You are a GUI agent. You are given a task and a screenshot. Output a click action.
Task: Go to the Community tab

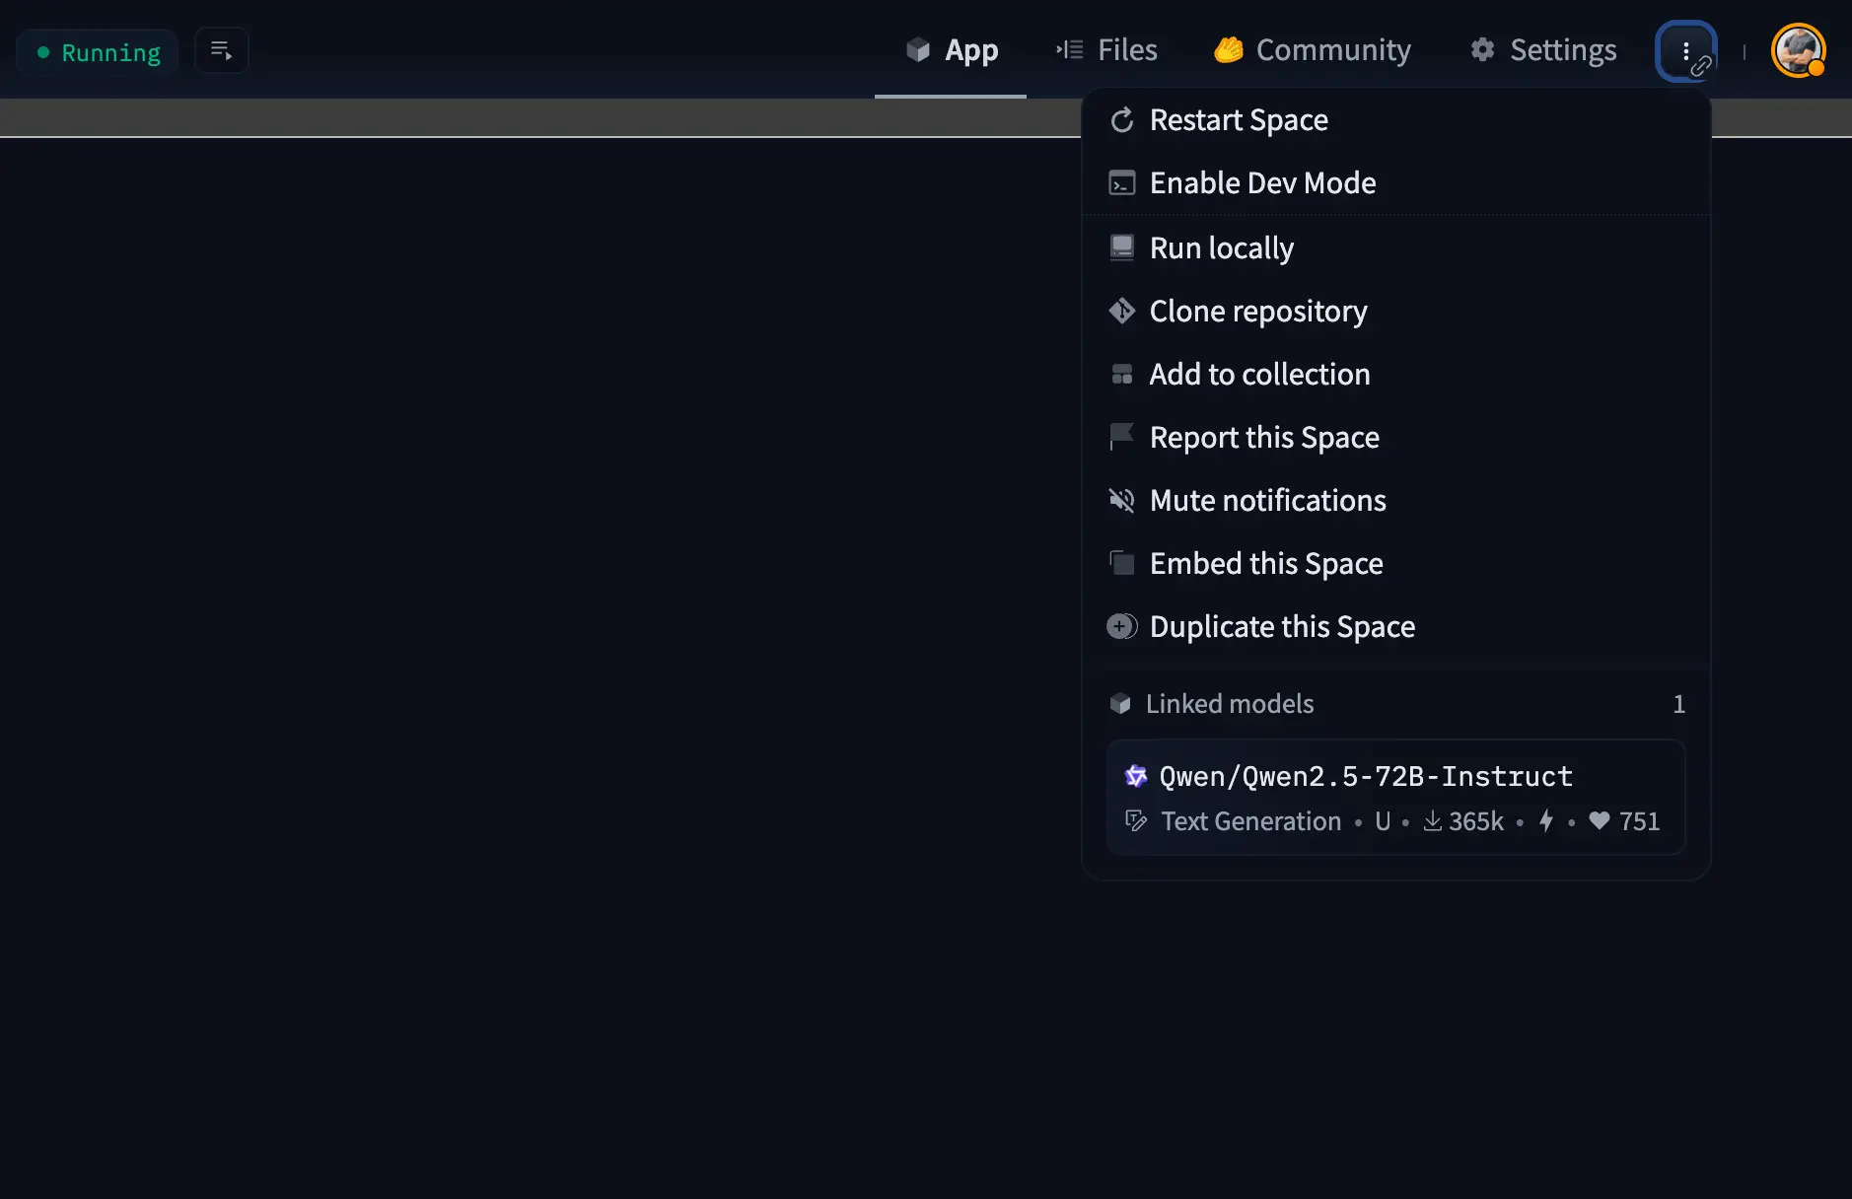point(1312,50)
